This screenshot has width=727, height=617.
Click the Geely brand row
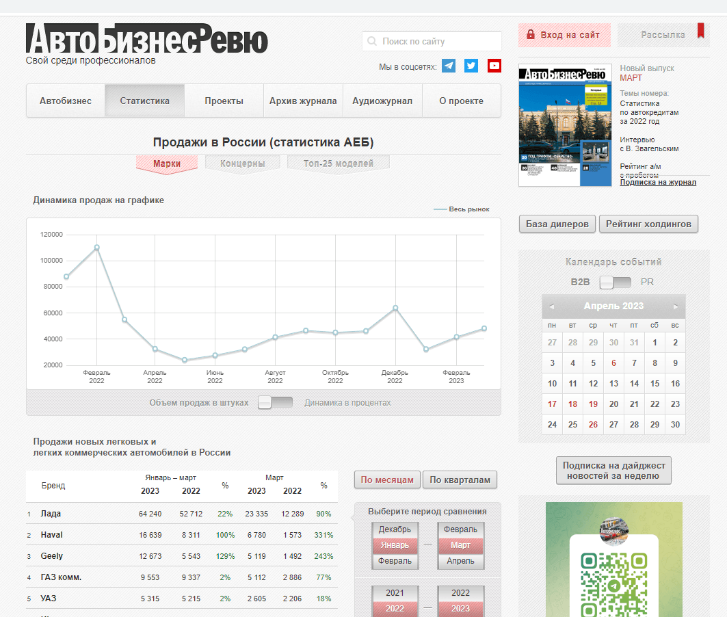pyautogui.click(x=182, y=556)
